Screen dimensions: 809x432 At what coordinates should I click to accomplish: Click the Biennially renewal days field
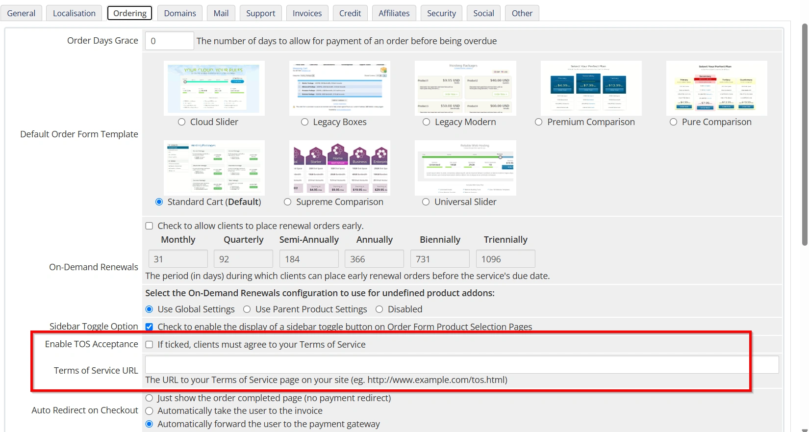click(440, 259)
